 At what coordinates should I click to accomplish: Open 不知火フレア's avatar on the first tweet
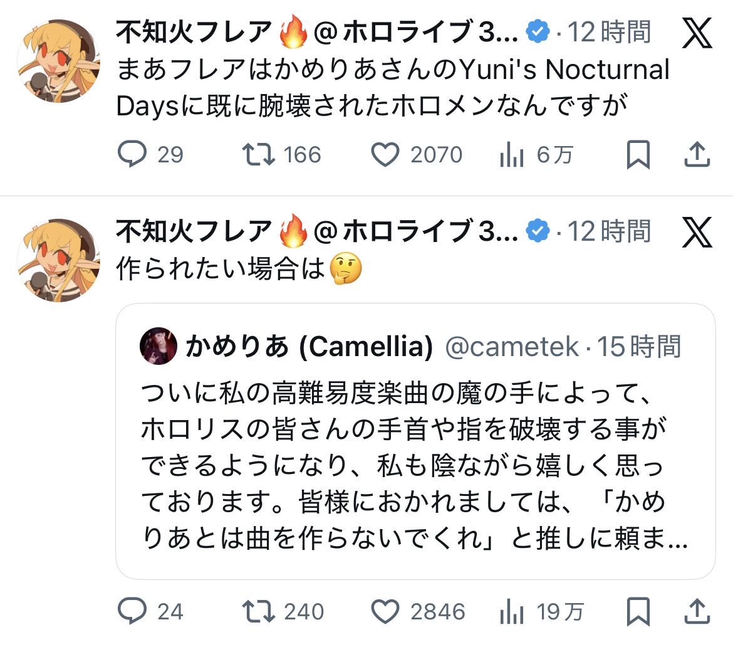58,61
